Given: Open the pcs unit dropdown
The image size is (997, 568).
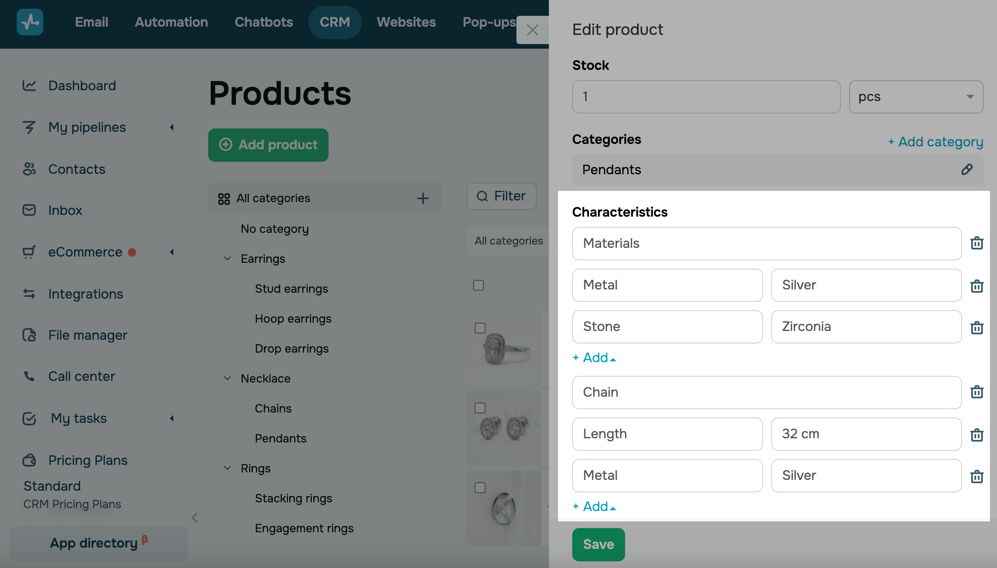Looking at the screenshot, I should [x=916, y=97].
